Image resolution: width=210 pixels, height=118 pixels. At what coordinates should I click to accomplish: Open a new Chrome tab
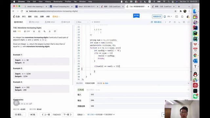pyautogui.click(x=179, y=7)
